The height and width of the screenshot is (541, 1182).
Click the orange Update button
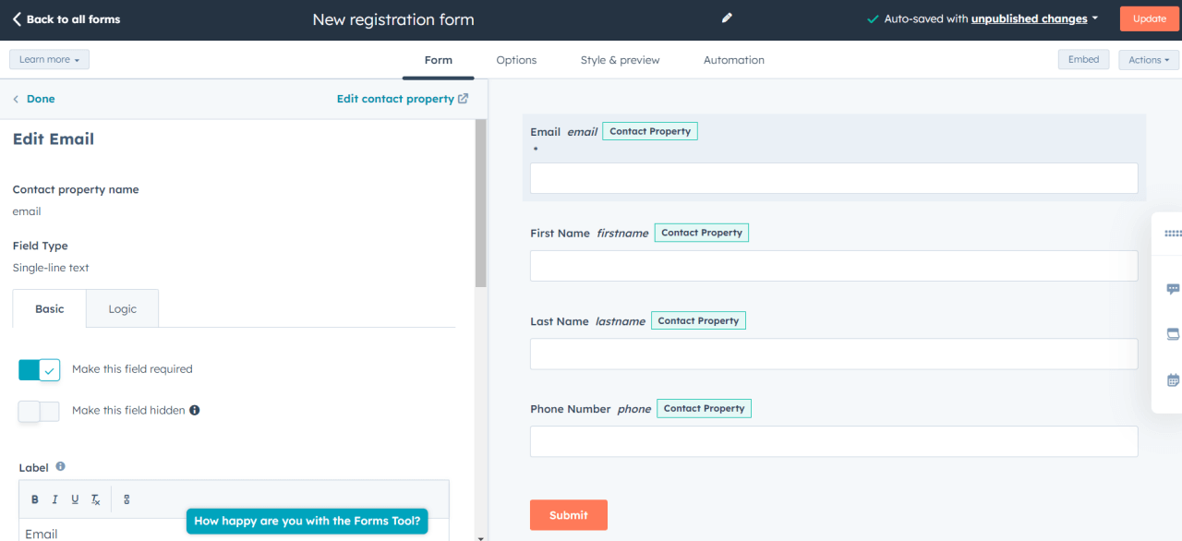[1149, 18]
